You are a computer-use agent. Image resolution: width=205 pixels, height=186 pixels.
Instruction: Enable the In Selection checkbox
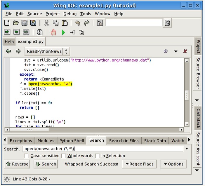(x=98, y=156)
